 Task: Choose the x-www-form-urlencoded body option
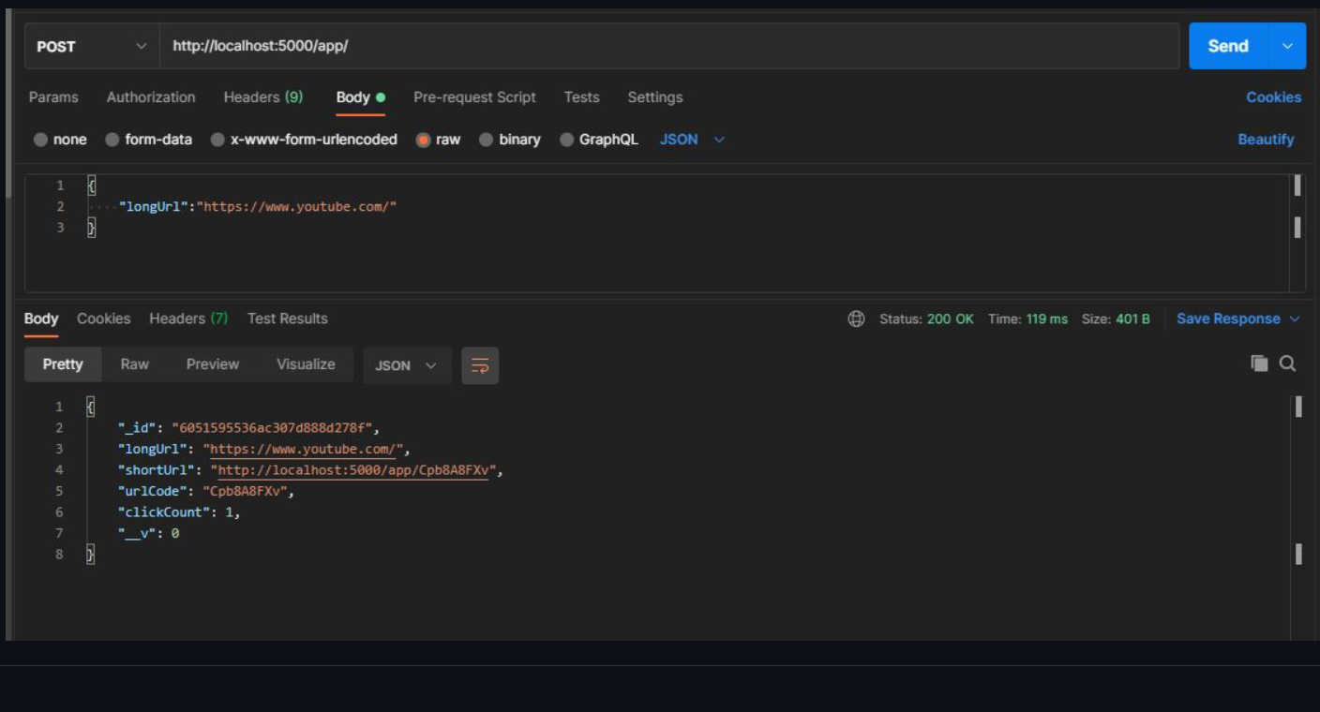tap(217, 140)
